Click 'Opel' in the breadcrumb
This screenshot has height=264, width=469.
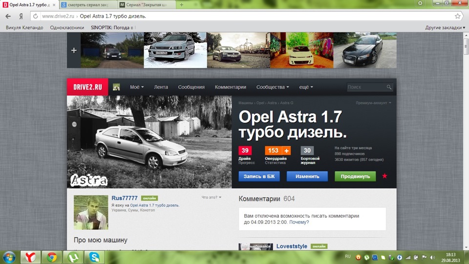[260, 103]
